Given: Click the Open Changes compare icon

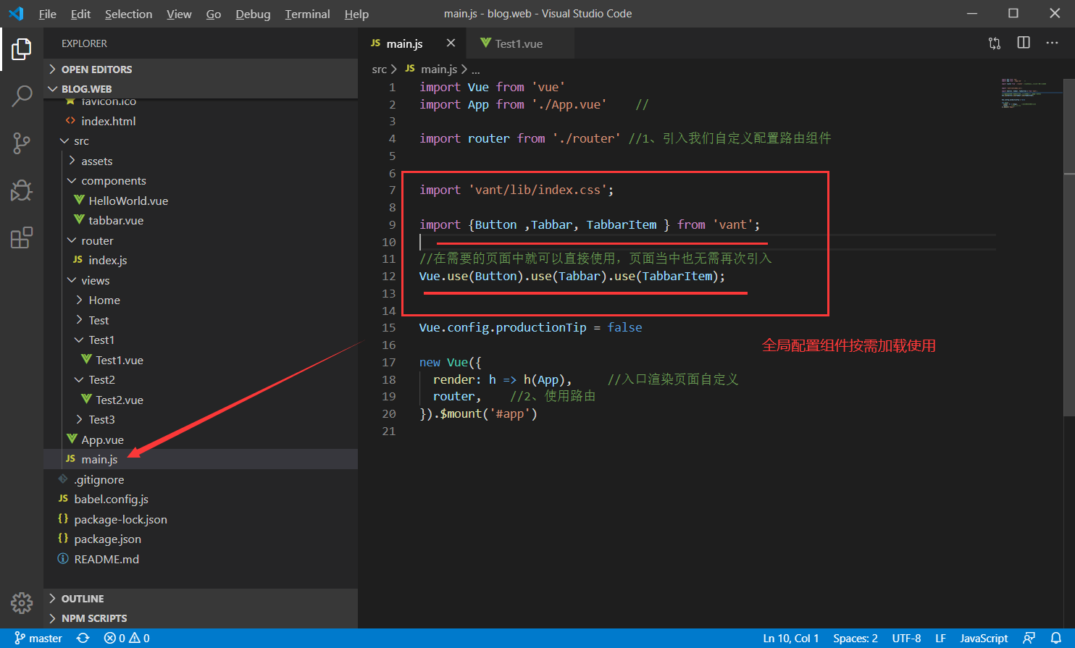Looking at the screenshot, I should click(x=995, y=43).
